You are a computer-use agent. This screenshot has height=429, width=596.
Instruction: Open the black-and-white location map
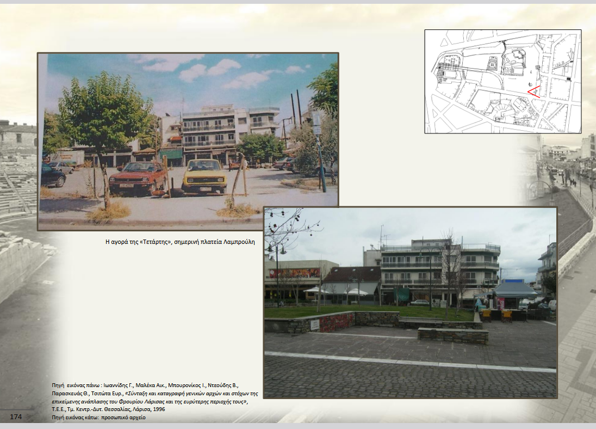502,81
